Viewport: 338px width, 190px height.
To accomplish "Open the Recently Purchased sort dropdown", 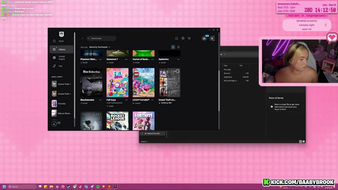I will (100, 47).
